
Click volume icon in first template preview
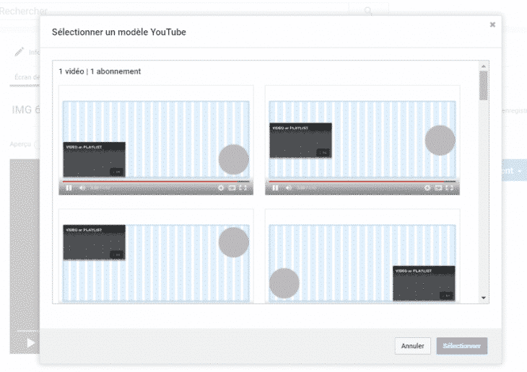[82, 187]
